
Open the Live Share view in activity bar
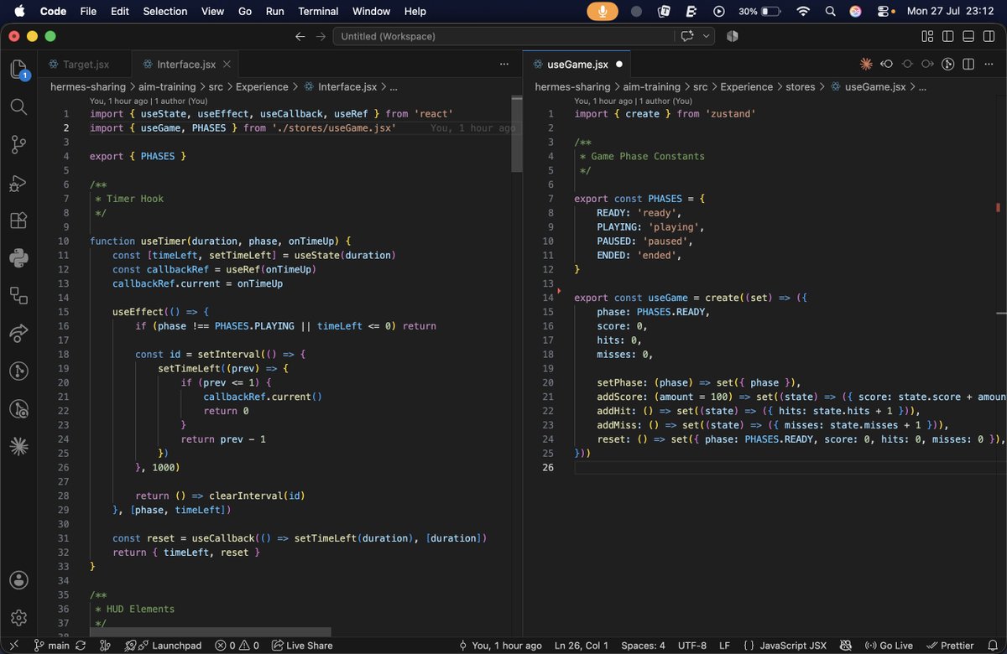[x=18, y=333]
